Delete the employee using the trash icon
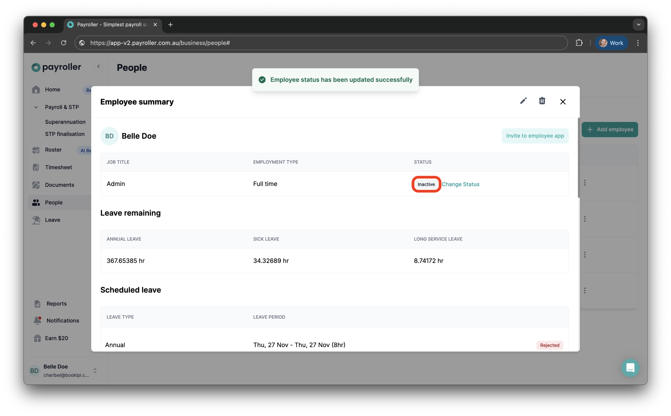 542,101
